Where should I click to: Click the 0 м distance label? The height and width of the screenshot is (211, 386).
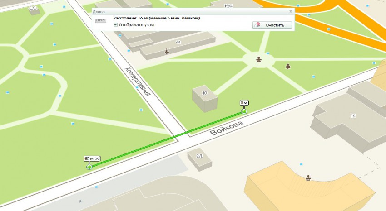click(x=245, y=103)
